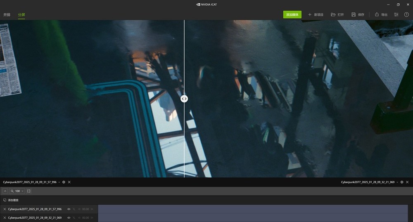Toggle visibility of track ending 32_21_069
413x222 pixels.
click(x=69, y=218)
